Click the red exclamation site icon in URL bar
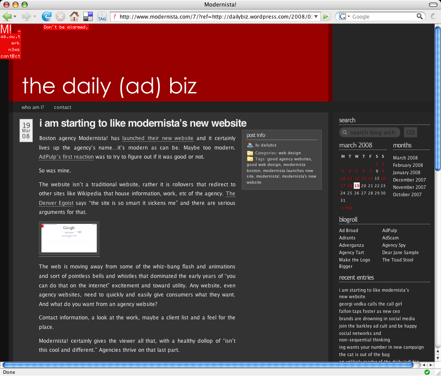Screen dimensions: 441x376 [114, 16]
